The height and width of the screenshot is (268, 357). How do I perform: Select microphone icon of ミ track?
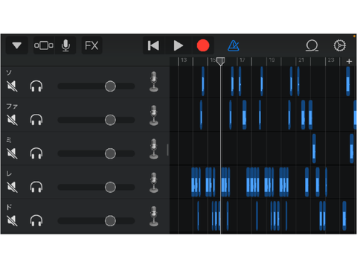tap(154, 149)
